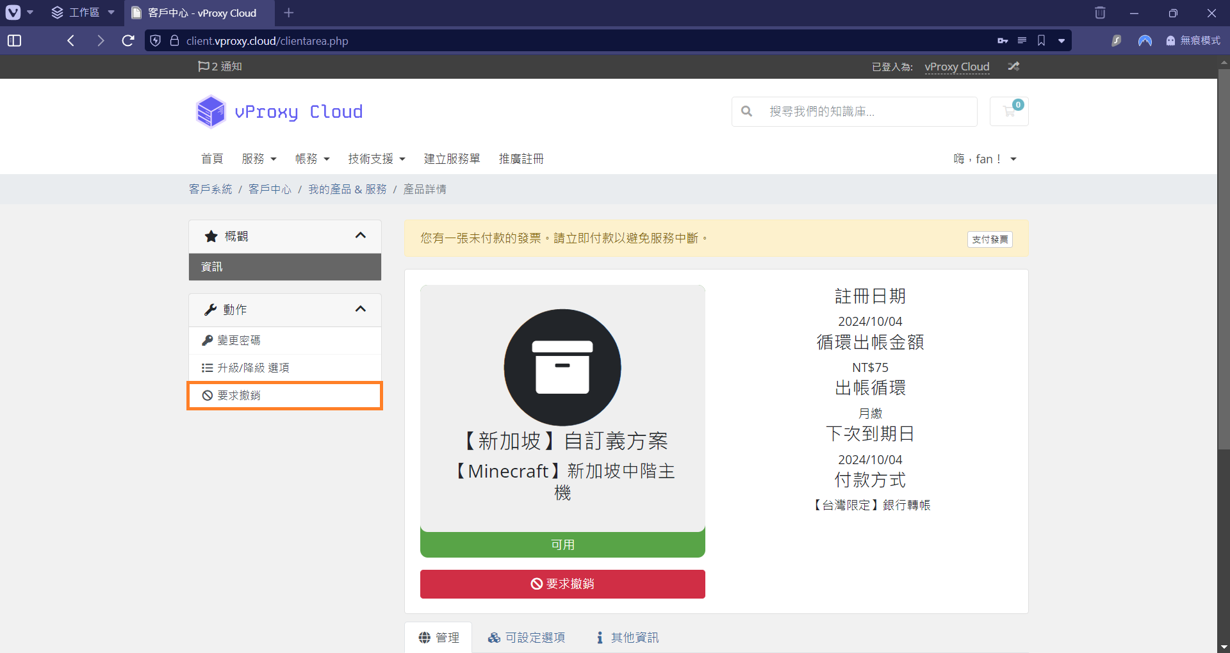Open the reader view icon in address bar
Viewport: 1230px width, 653px height.
point(1022,41)
